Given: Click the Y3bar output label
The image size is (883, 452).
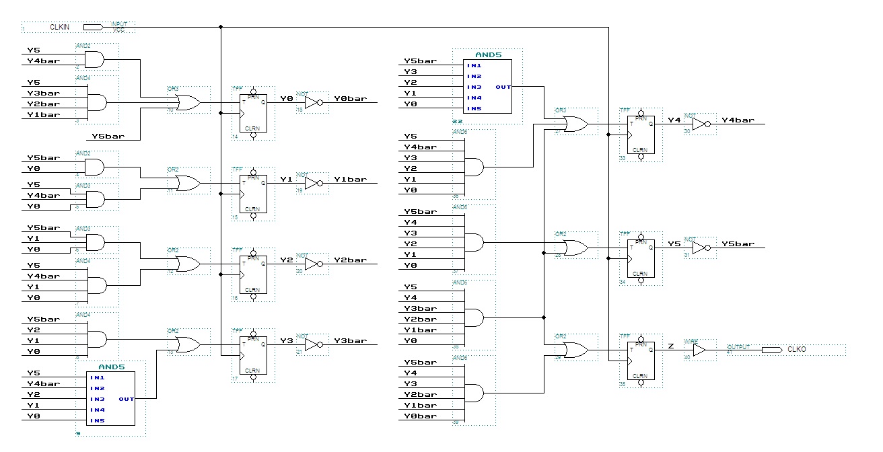Looking at the screenshot, I should coord(351,340).
